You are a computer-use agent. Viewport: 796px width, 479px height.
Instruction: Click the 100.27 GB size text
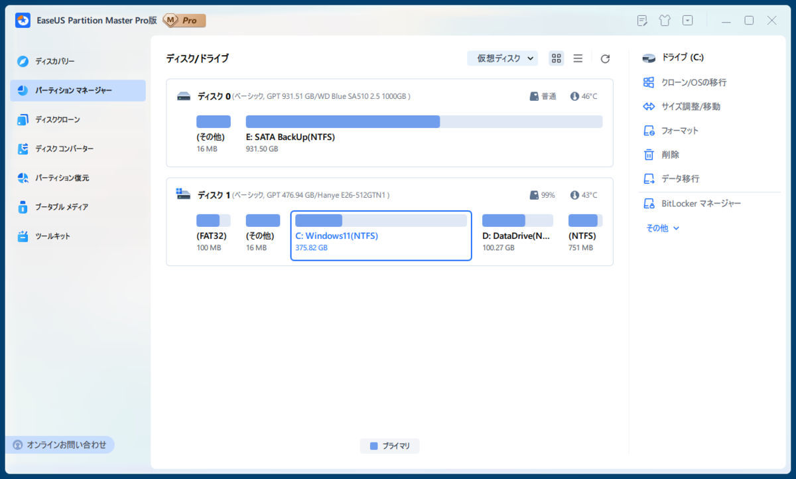tap(498, 247)
